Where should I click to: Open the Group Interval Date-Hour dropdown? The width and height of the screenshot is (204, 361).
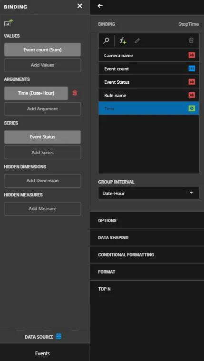point(148,193)
